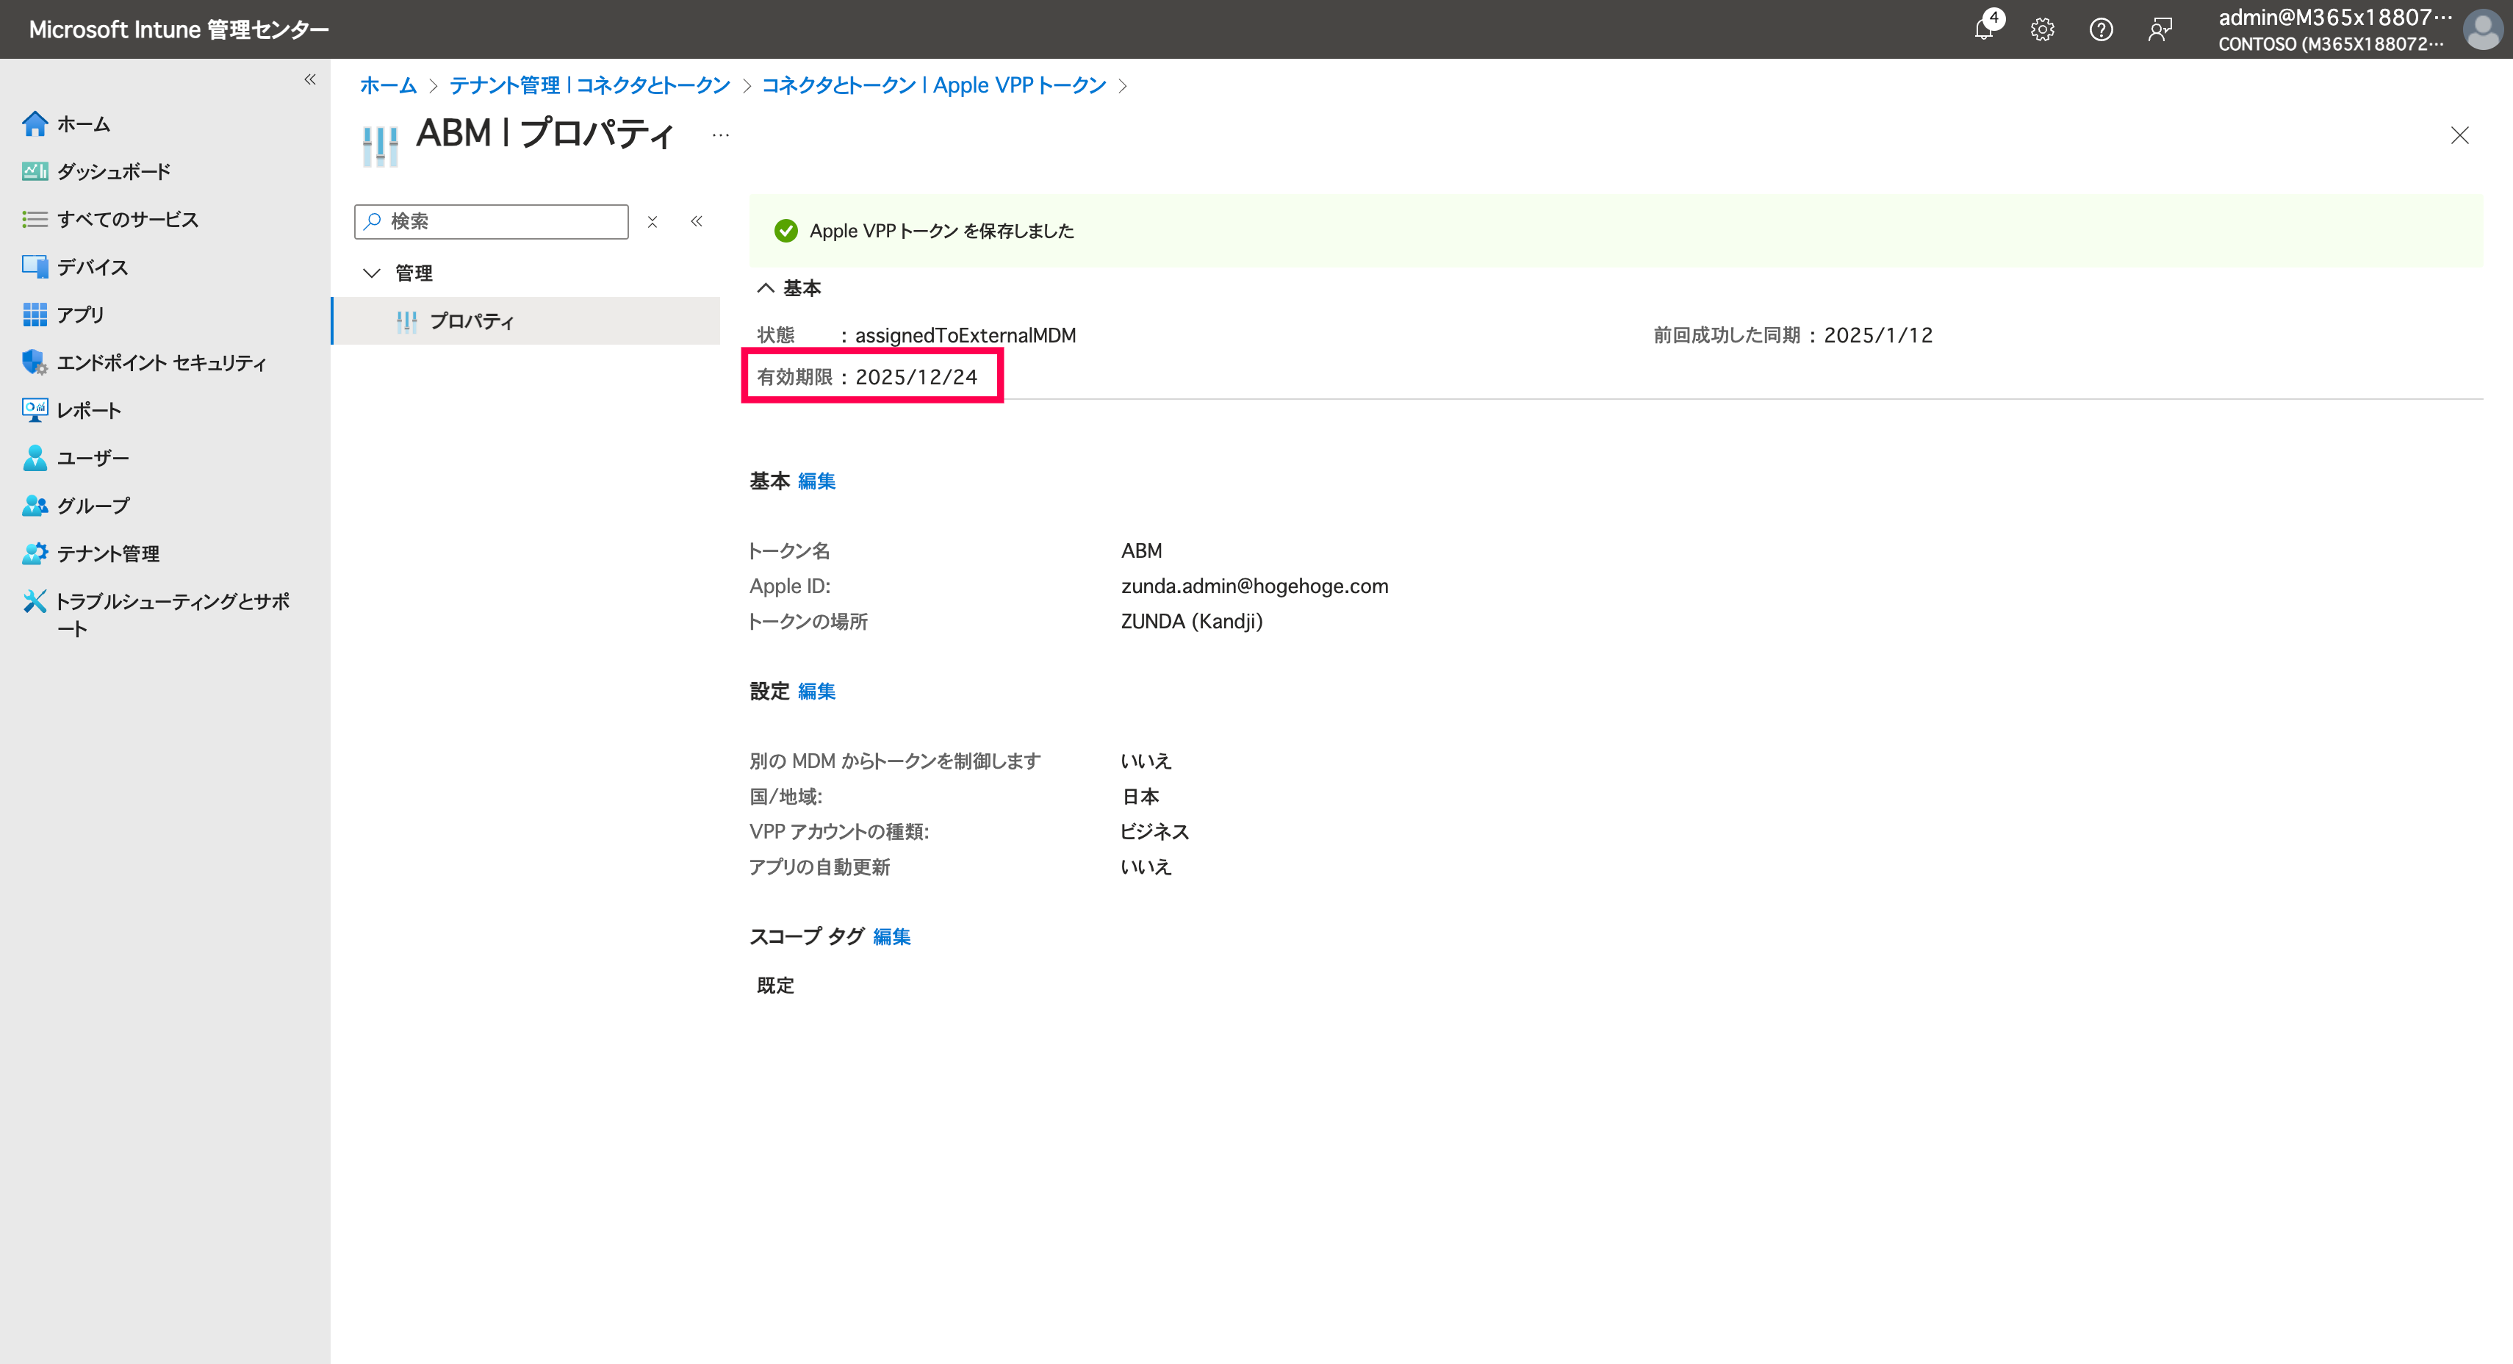Click the すべてのサービス list icon
The image size is (2513, 1364).
(x=35, y=218)
